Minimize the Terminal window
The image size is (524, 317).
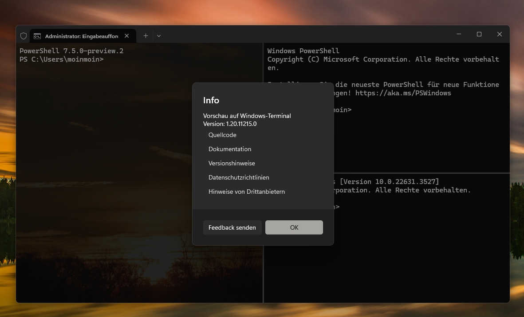[x=459, y=34]
